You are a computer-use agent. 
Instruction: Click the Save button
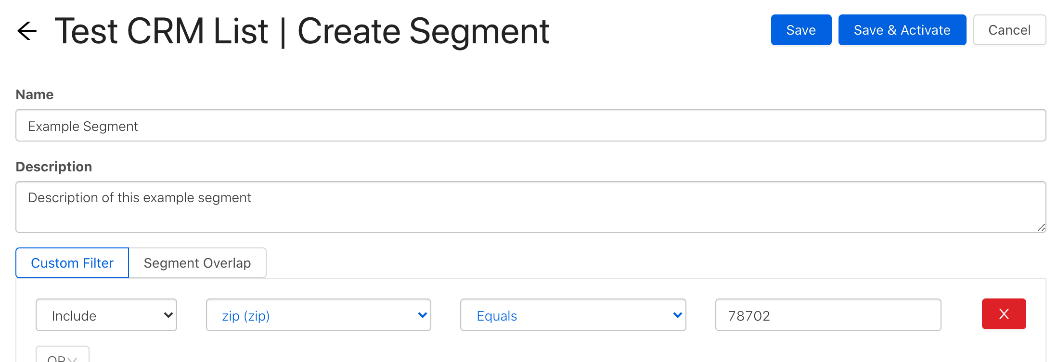coord(801,30)
